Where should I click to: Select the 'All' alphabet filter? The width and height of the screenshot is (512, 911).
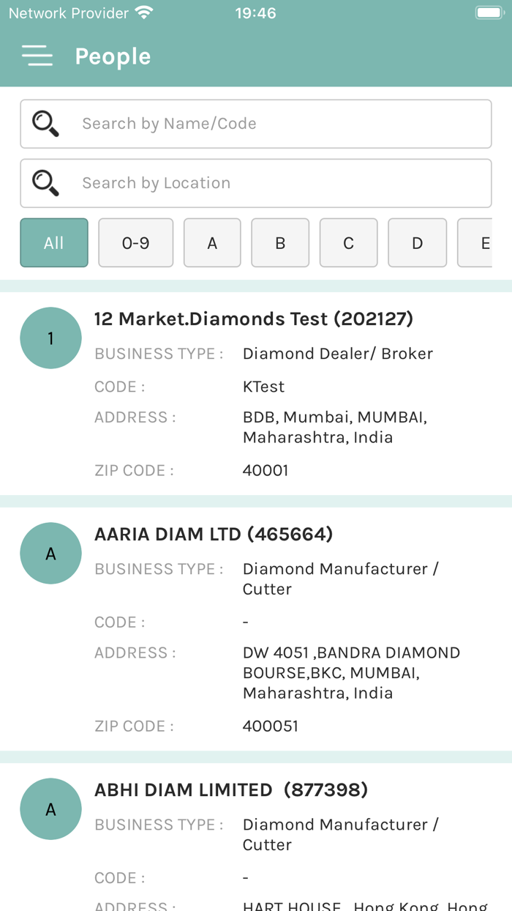53,242
